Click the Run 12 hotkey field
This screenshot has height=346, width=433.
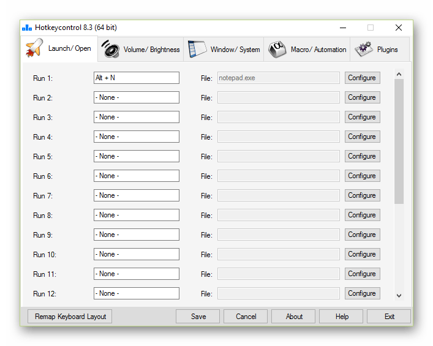[137, 293]
